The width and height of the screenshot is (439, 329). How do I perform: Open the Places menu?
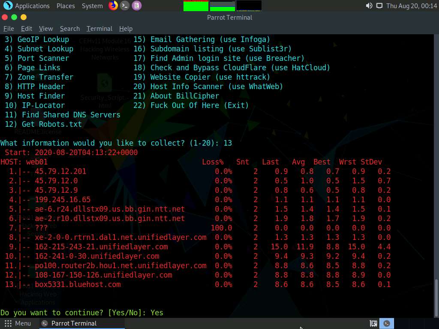pos(66,6)
